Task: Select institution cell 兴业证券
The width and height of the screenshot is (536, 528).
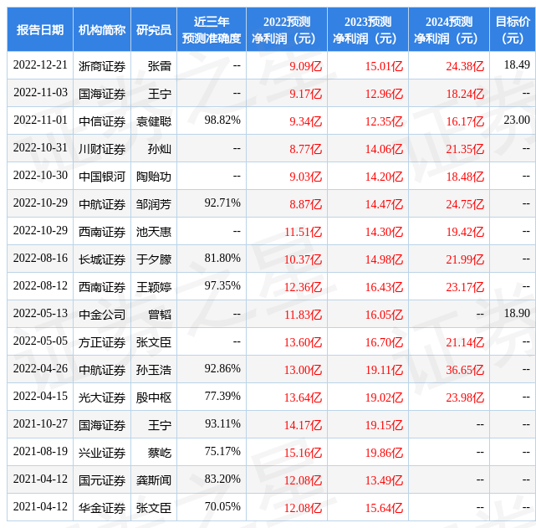Action: point(102,453)
